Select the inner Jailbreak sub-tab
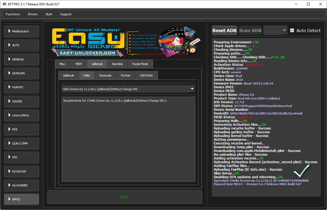Screen dimensions: 327x210 [69, 75]
